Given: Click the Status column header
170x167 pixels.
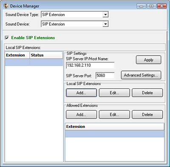Looking at the screenshot, I should [x=46, y=55].
